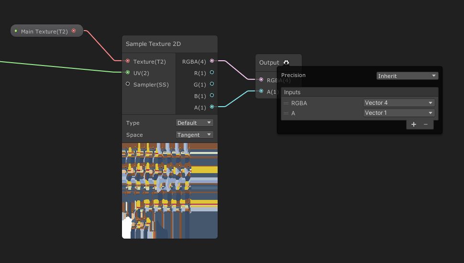Open the Type dropdown set to Default
Image resolution: width=464 pixels, height=263 pixels.
coord(194,123)
